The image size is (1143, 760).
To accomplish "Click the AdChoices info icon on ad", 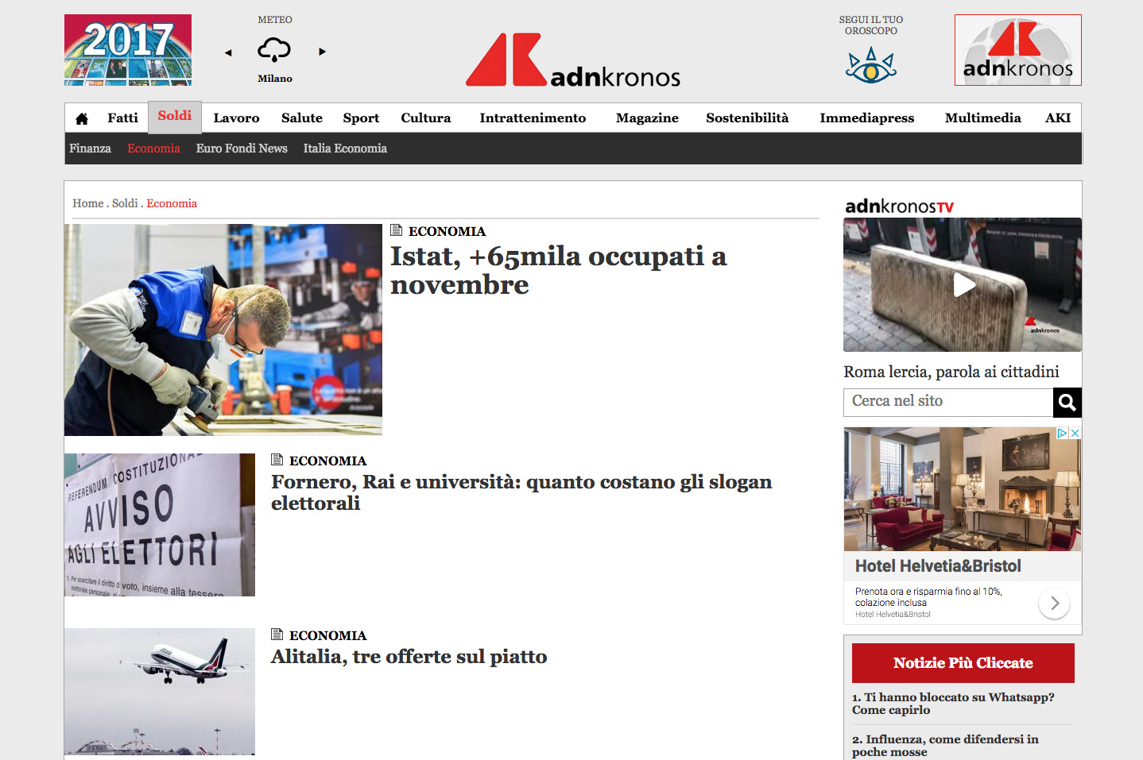I will tap(1062, 434).
